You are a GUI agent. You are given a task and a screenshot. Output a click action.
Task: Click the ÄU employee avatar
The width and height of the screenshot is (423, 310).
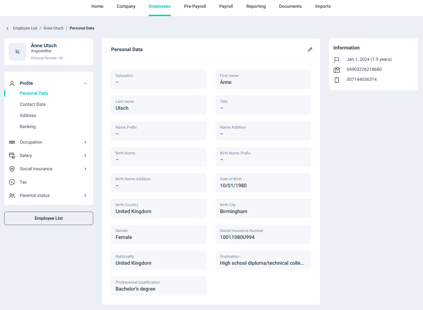point(18,52)
